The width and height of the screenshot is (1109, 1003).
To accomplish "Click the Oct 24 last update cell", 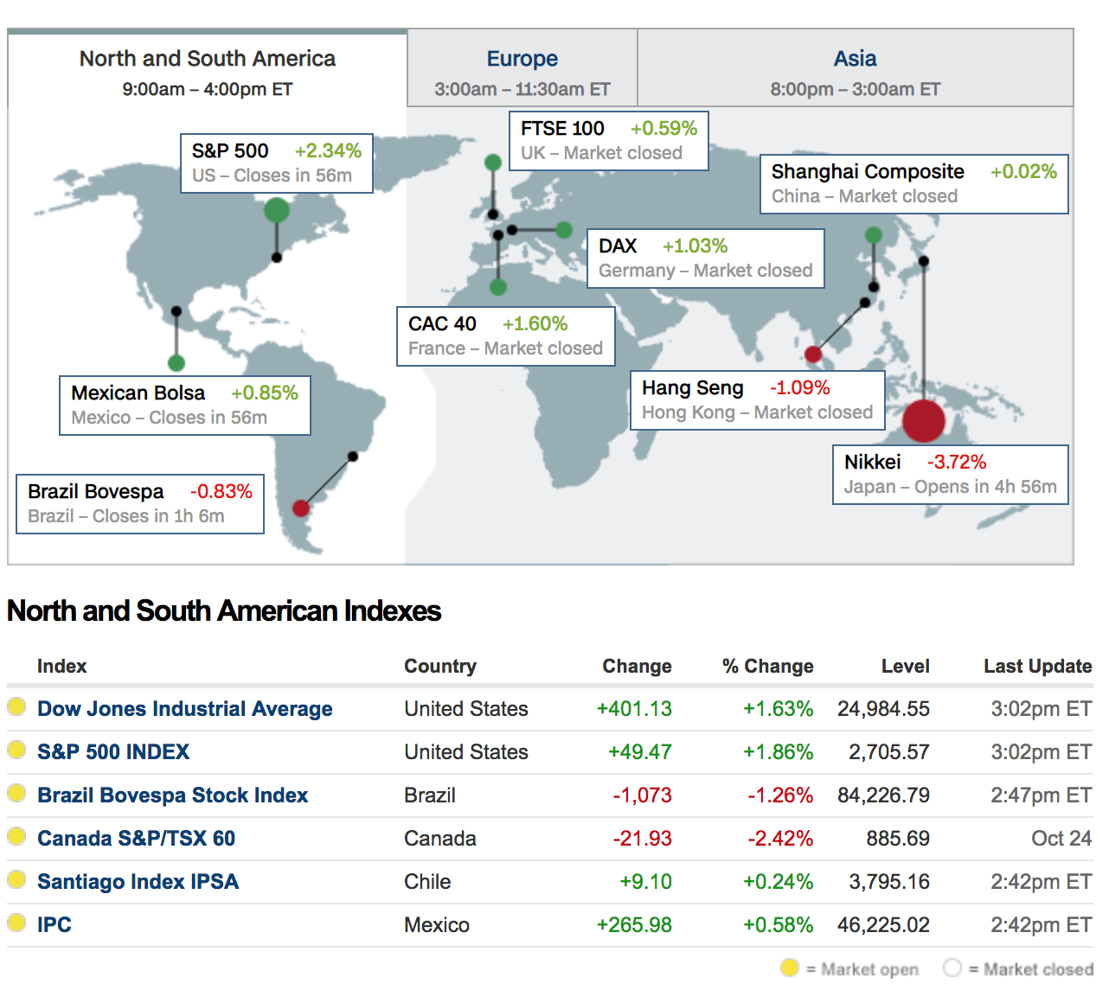I will point(1061,839).
